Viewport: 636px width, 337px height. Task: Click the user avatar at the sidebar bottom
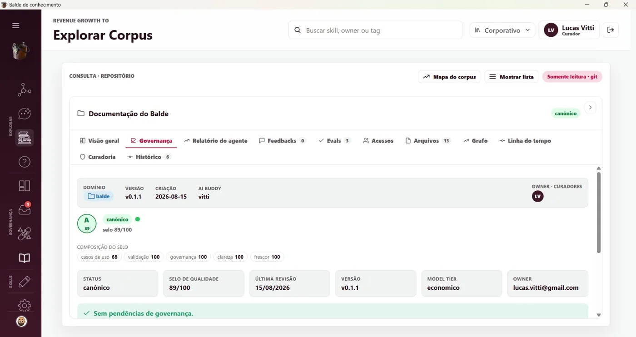[x=21, y=322]
